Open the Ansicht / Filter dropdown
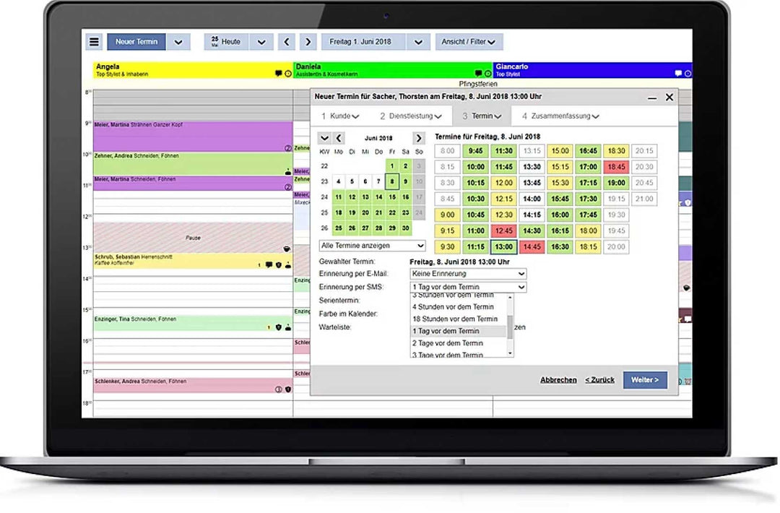Screen dimensions: 780x513 click(469, 42)
